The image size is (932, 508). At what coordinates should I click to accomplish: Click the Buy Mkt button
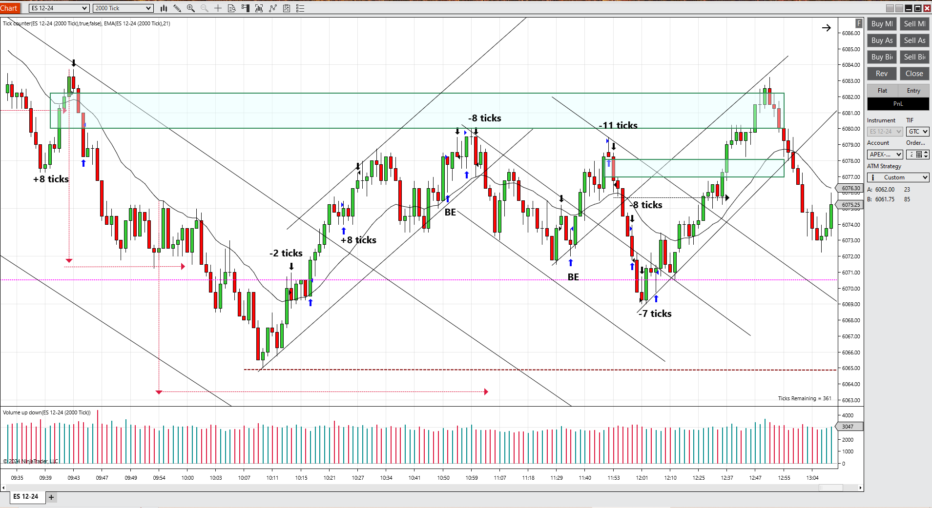pos(882,24)
